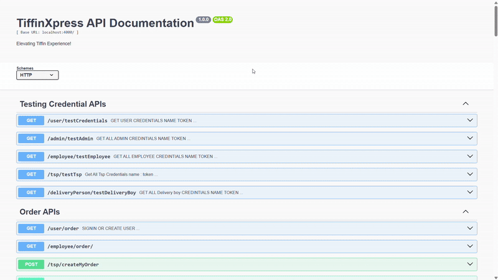
Task: Expand the /deliveryPerson/testDeliveryBoy endpoint chevron
Action: click(470, 192)
